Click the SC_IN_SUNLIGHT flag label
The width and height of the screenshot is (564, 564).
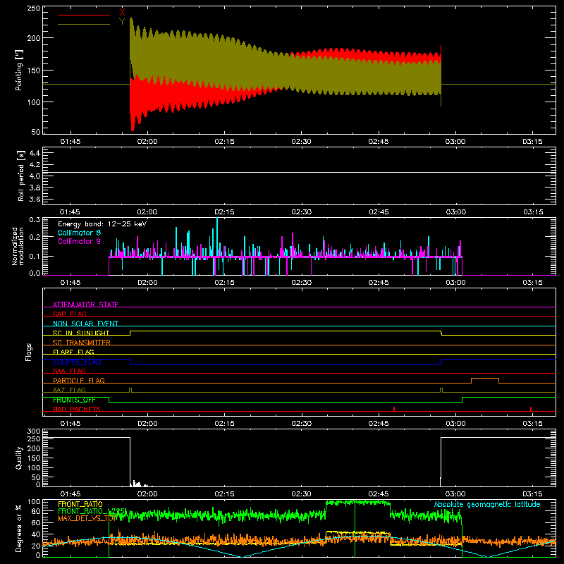[x=81, y=333]
